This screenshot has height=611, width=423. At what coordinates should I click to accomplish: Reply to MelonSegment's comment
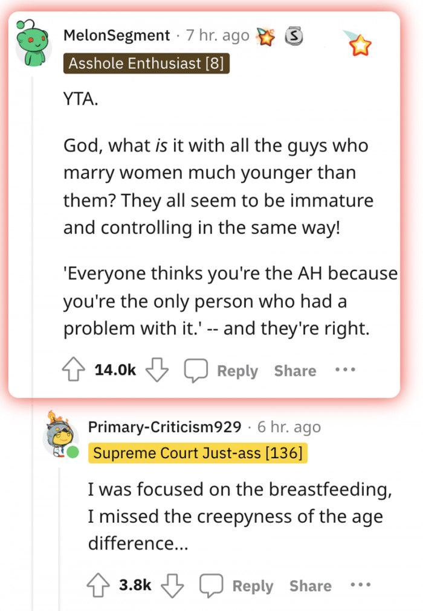point(237,370)
